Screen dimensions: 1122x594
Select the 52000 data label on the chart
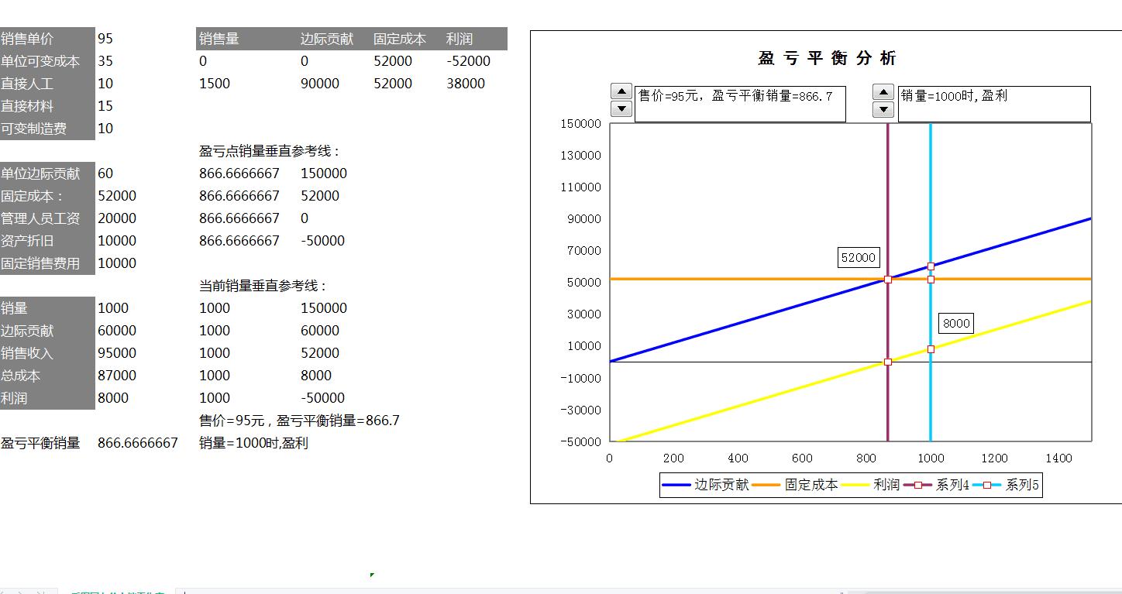click(x=858, y=256)
